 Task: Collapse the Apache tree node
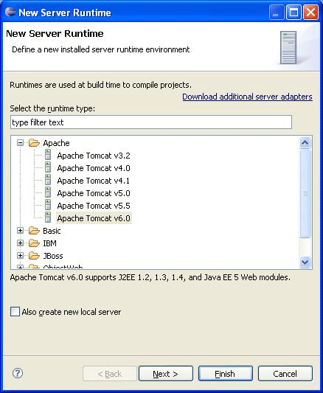pos(21,143)
